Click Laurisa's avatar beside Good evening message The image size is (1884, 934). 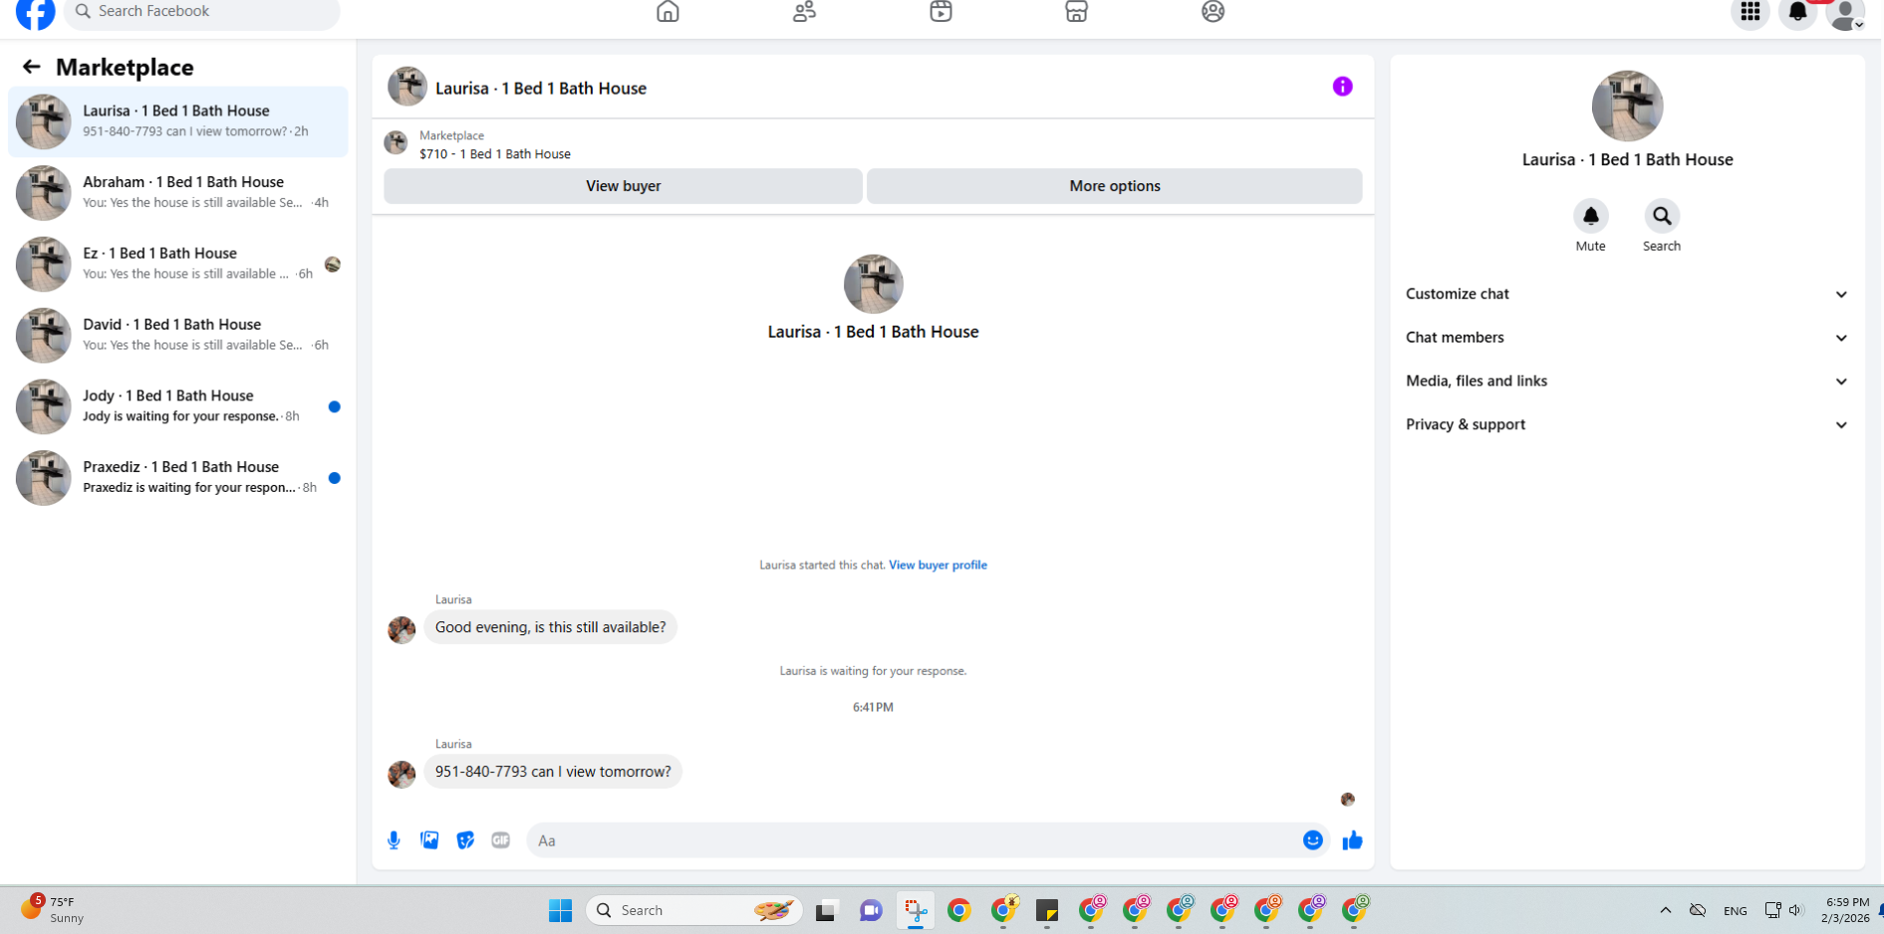click(x=402, y=630)
